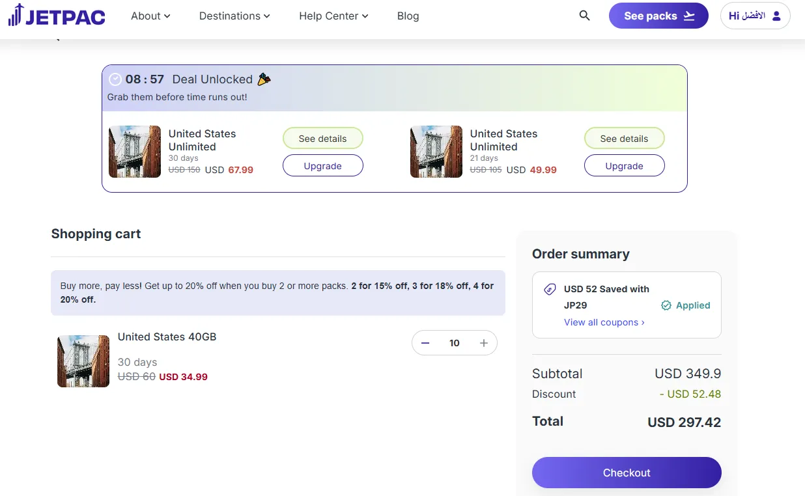Click the quantity value 10

[x=455, y=343]
